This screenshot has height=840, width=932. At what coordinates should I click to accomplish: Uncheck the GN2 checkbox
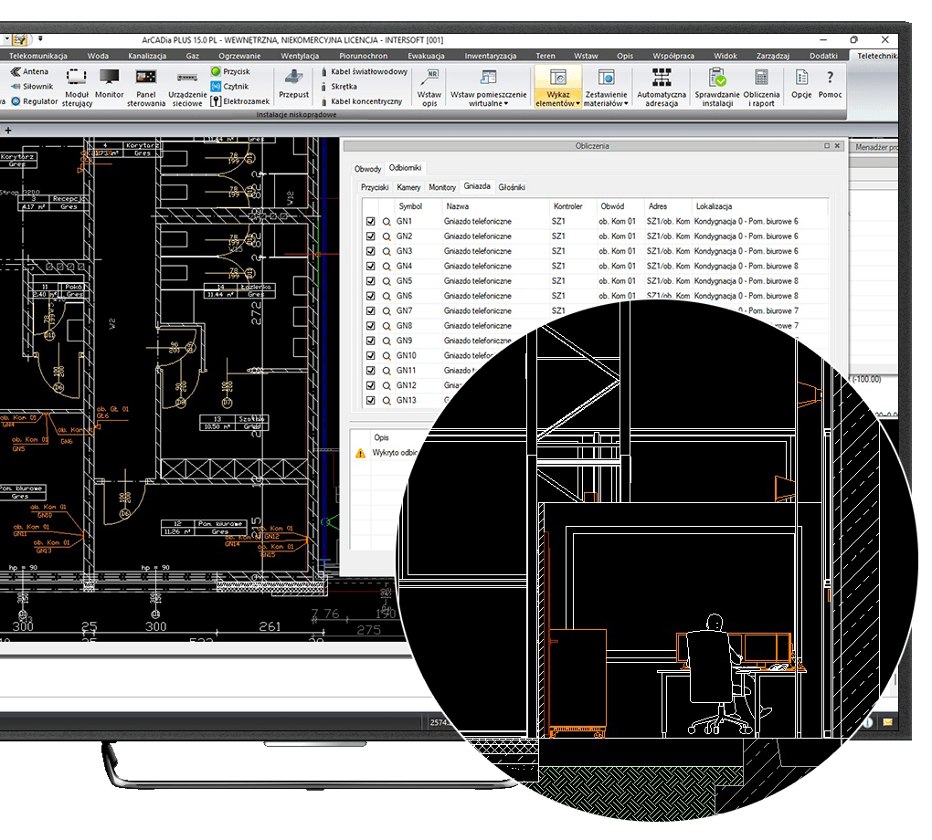(x=371, y=236)
